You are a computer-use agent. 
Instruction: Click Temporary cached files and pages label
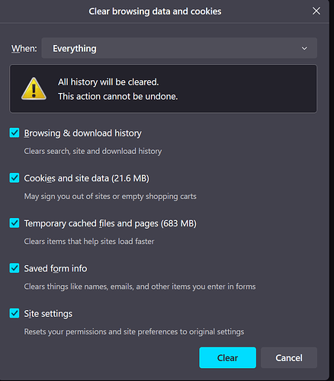pos(110,223)
